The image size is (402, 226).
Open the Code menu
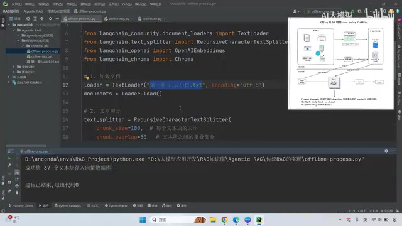pyautogui.click(x=72, y=4)
